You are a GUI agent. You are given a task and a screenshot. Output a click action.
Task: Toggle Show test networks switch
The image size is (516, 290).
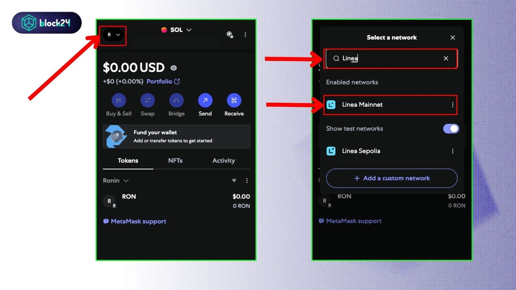[x=451, y=129]
